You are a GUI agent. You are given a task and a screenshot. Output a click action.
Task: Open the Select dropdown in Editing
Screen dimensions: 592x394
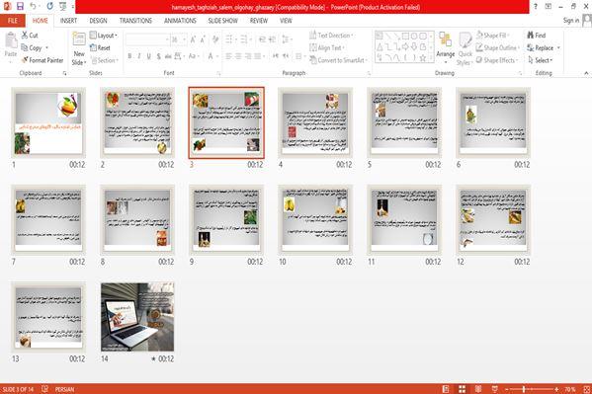[541, 60]
